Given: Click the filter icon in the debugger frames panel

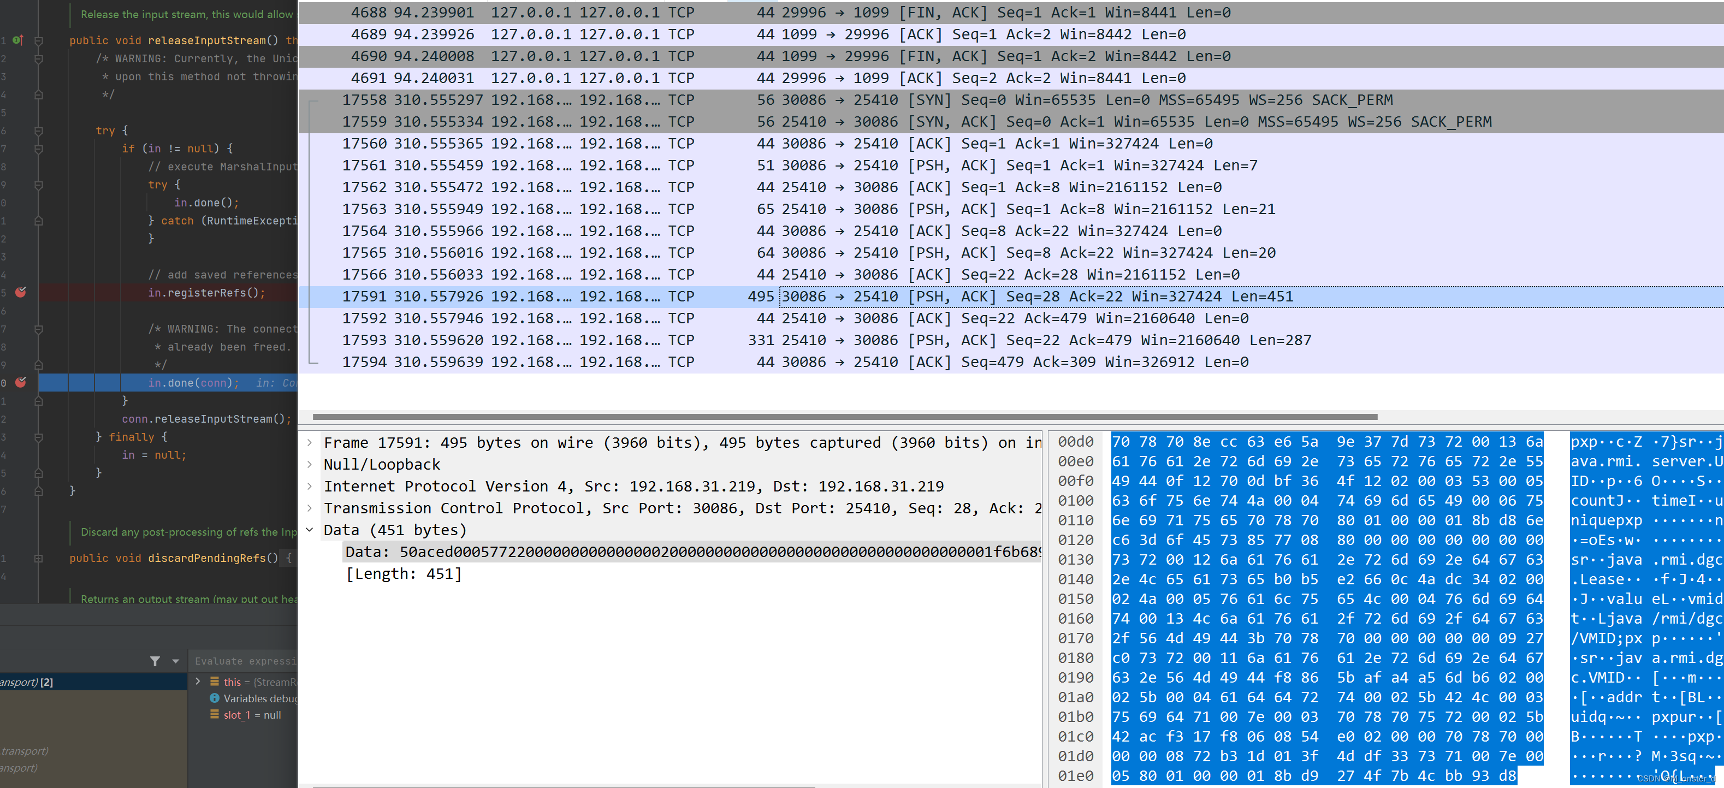Looking at the screenshot, I should (155, 661).
